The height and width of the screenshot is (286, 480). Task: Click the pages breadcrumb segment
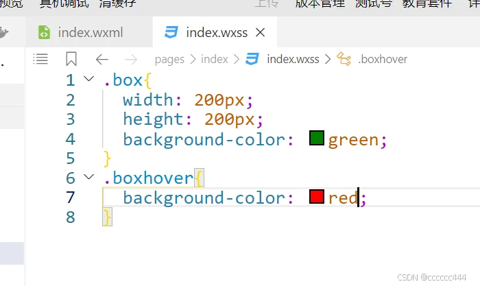(169, 59)
